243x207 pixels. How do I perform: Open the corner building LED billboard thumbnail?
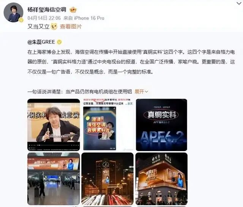click(x=161, y=179)
